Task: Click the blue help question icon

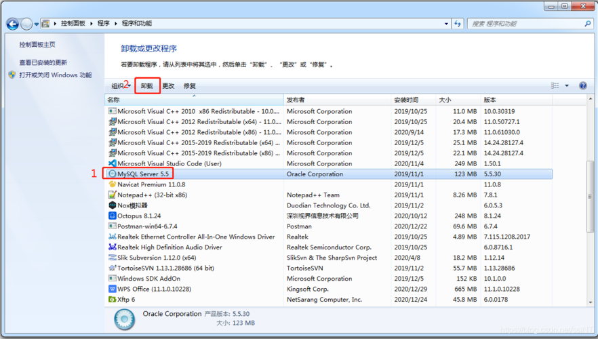Action: point(583,85)
